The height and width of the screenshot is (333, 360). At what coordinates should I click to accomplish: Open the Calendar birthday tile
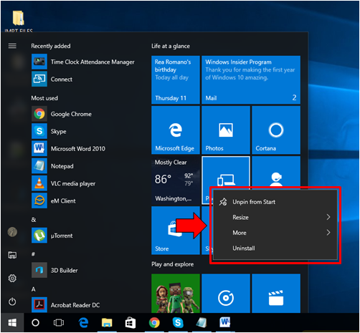176,79
